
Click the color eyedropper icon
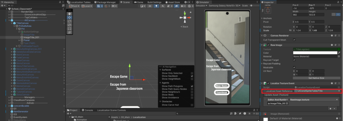click(x=339, y=53)
